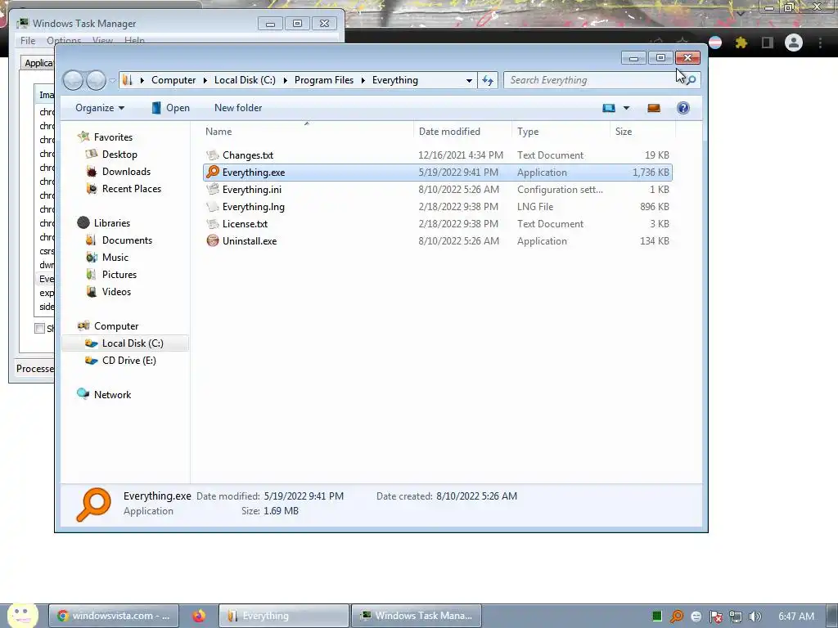Click the Refresh button next to address bar
This screenshot has height=628, width=838.
pos(488,81)
